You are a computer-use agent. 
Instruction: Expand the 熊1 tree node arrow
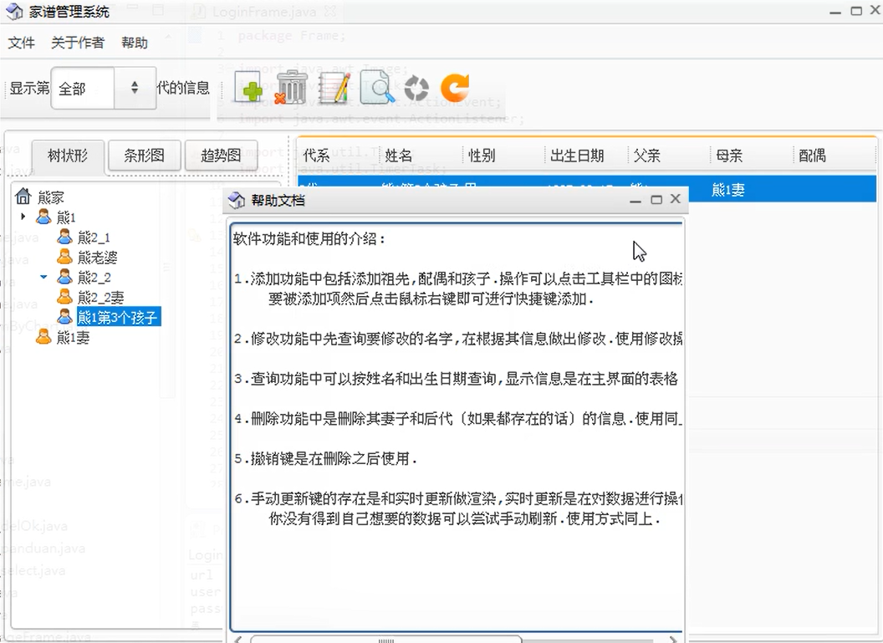[23, 217]
